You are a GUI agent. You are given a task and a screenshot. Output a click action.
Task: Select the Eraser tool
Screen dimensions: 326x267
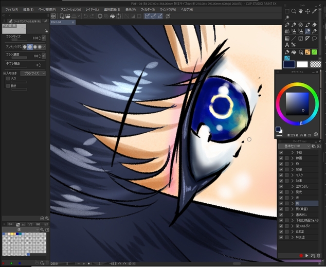[x=314, y=25]
